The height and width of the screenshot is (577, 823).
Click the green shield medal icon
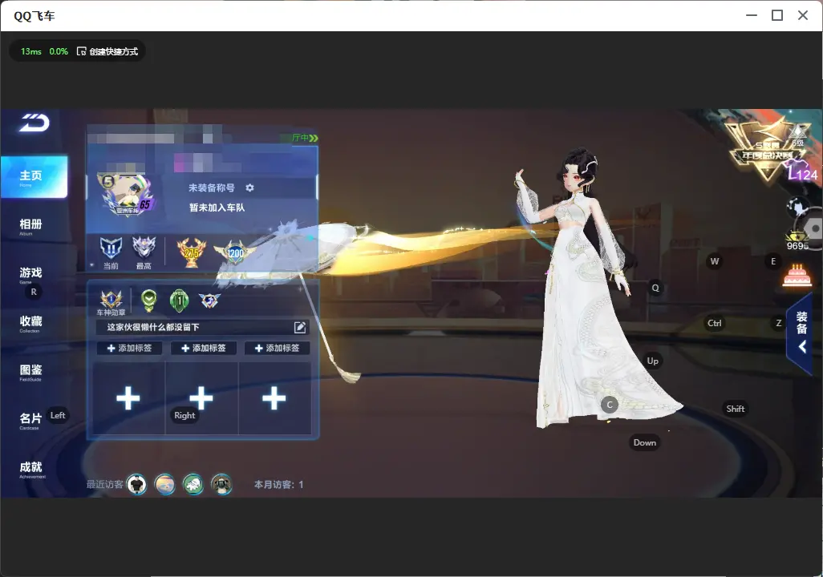click(x=149, y=301)
